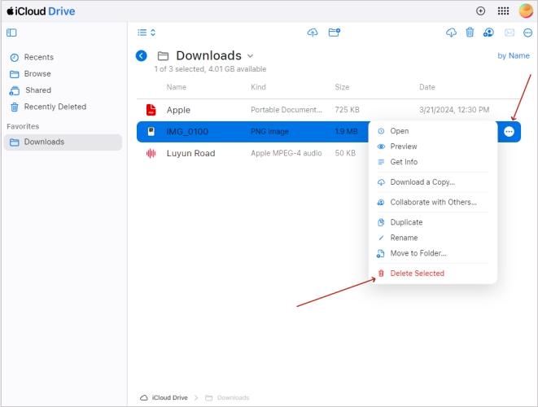Open the list view options selector
This screenshot has height=407, width=538.
[x=146, y=33]
